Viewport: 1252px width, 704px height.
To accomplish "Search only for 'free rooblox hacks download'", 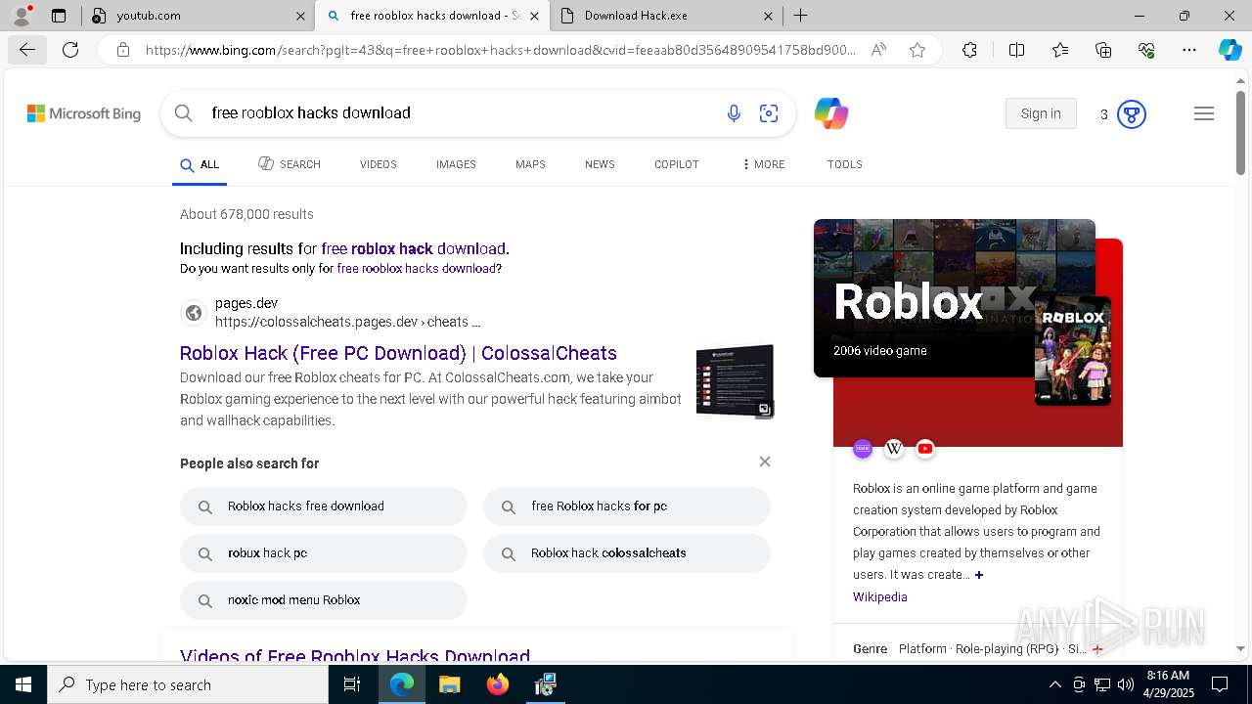I will tap(416, 269).
